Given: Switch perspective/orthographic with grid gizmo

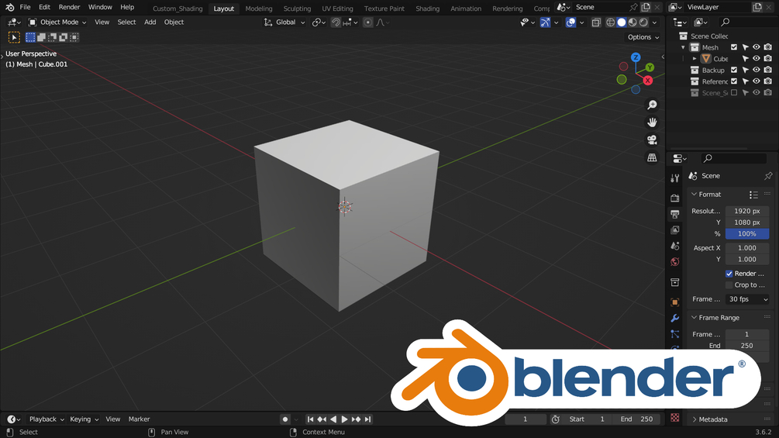Looking at the screenshot, I should point(652,157).
